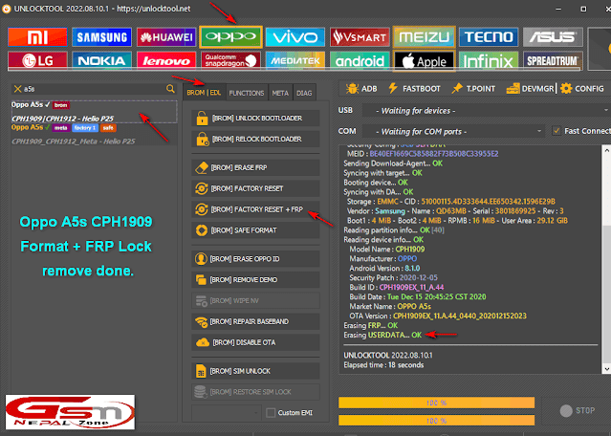
Task: Click [BROM] REPAIR BASEBAND
Action: 255,321
